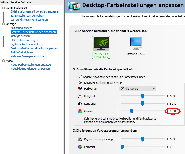This screenshot has width=185, height=154.
Task: Click the Helligkeit value '50%'
Action: tap(173, 96)
